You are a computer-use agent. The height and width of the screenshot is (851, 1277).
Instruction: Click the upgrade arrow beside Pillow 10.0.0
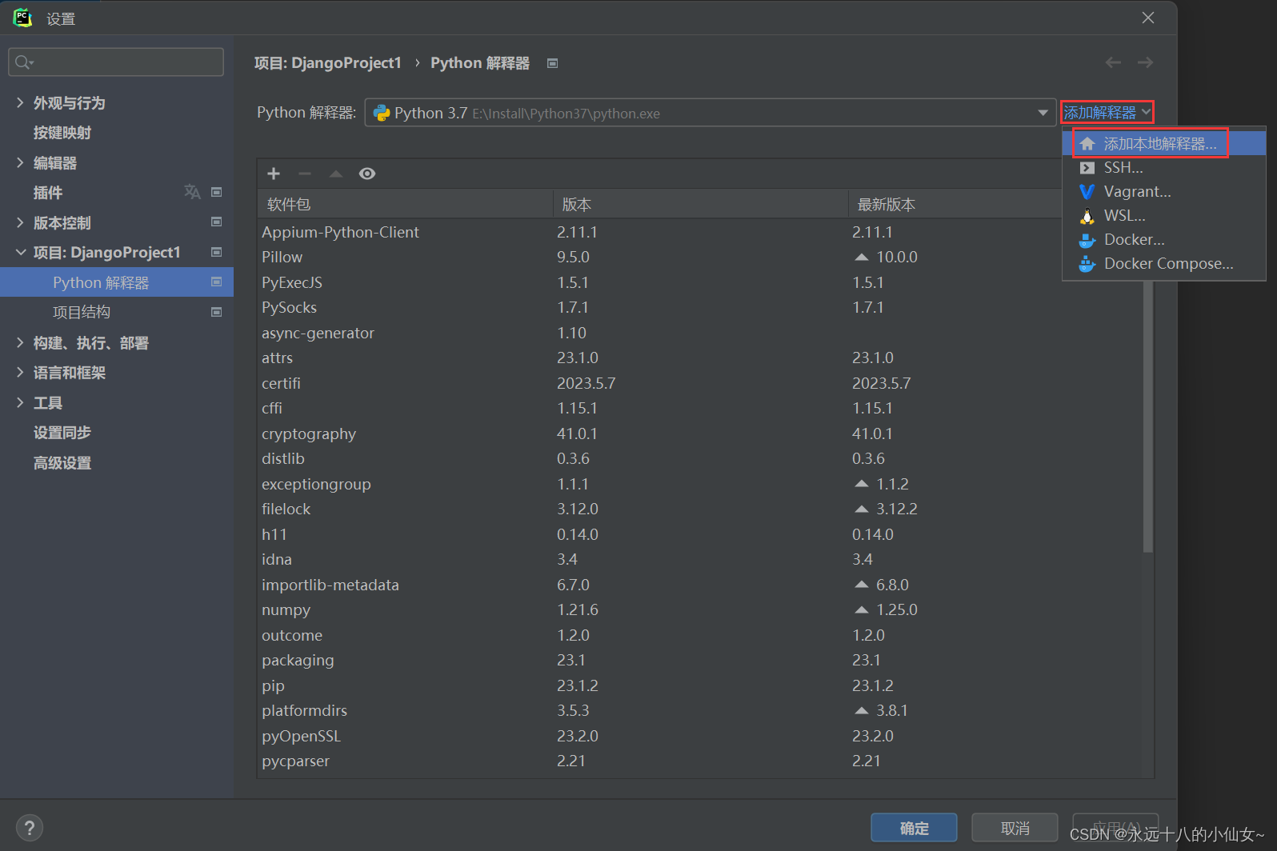pos(861,257)
